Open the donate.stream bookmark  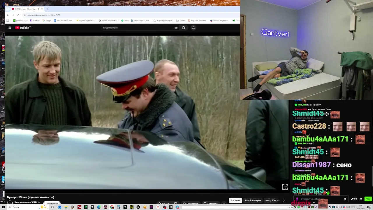coord(109,21)
